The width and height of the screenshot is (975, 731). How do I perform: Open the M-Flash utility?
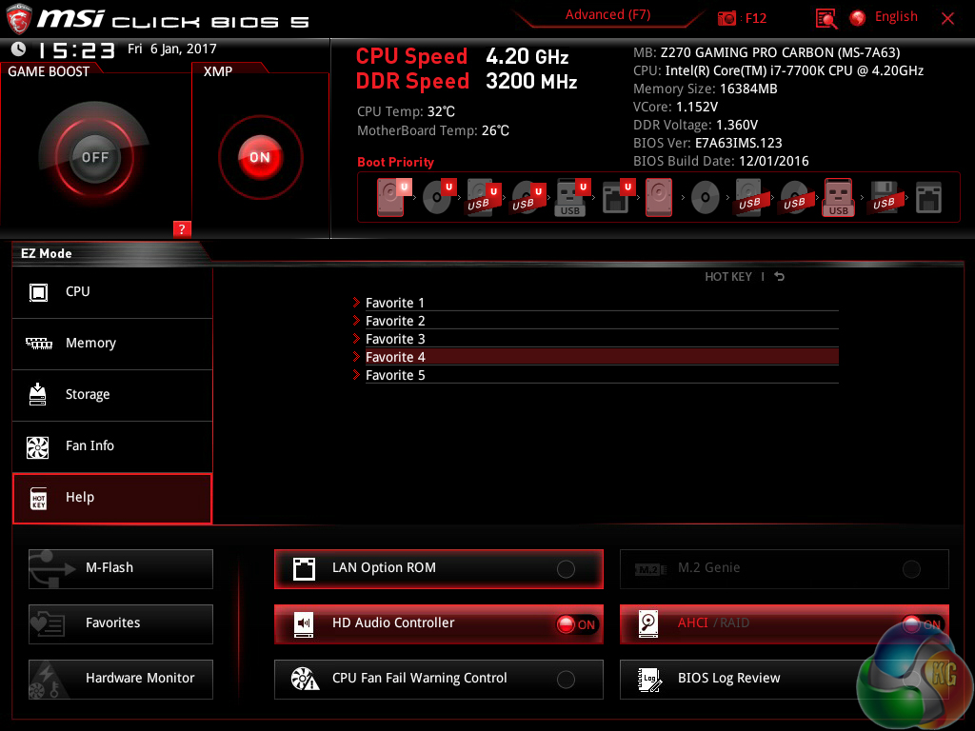coord(121,568)
